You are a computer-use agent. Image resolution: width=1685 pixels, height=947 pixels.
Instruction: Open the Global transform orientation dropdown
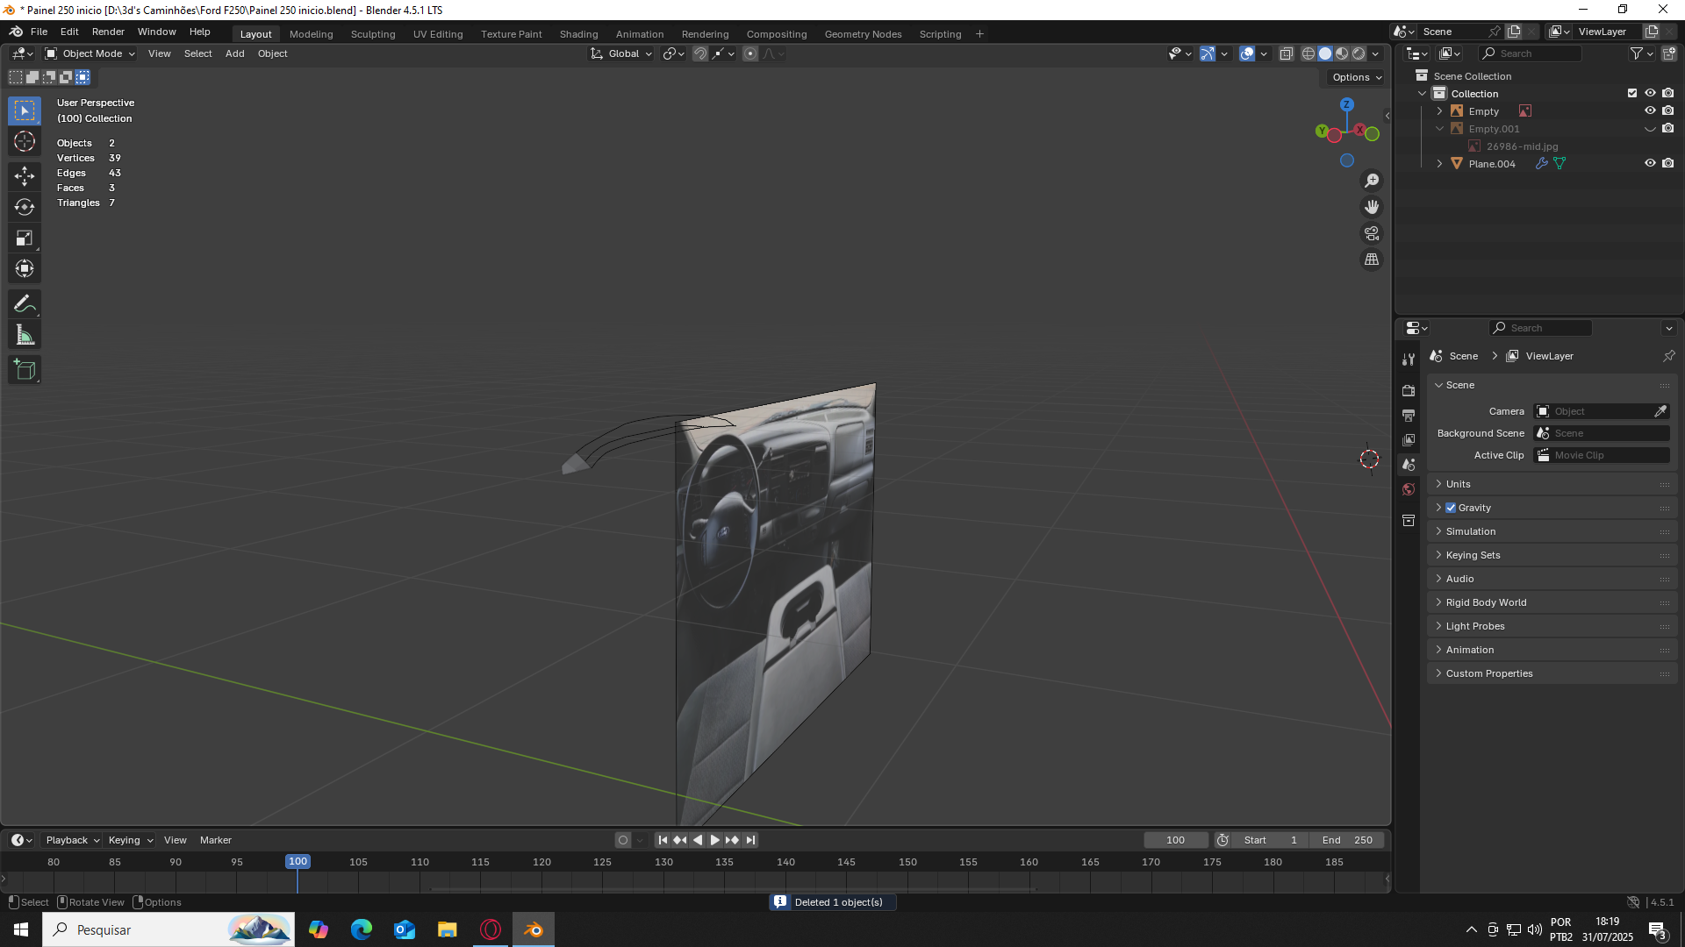(622, 53)
